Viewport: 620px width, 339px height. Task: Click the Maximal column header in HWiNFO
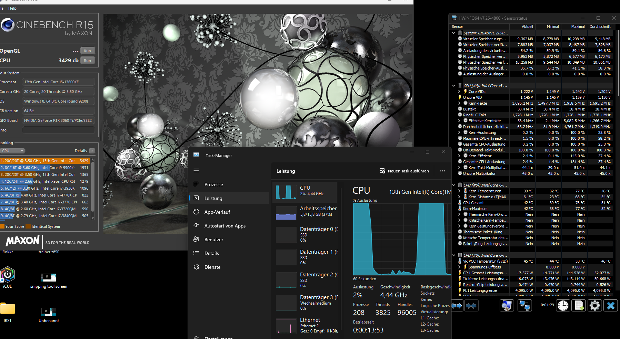(574, 27)
